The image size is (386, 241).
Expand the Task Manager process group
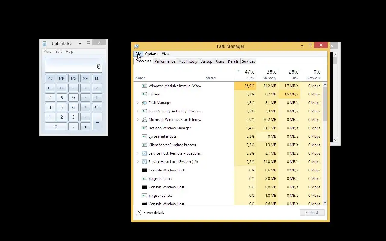tap(138, 103)
